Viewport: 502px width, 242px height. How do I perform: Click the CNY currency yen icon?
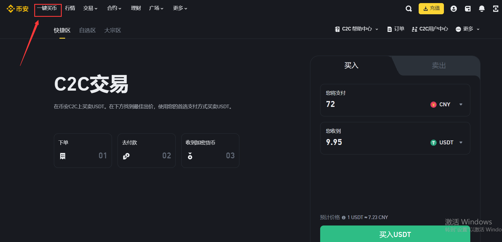pos(434,105)
